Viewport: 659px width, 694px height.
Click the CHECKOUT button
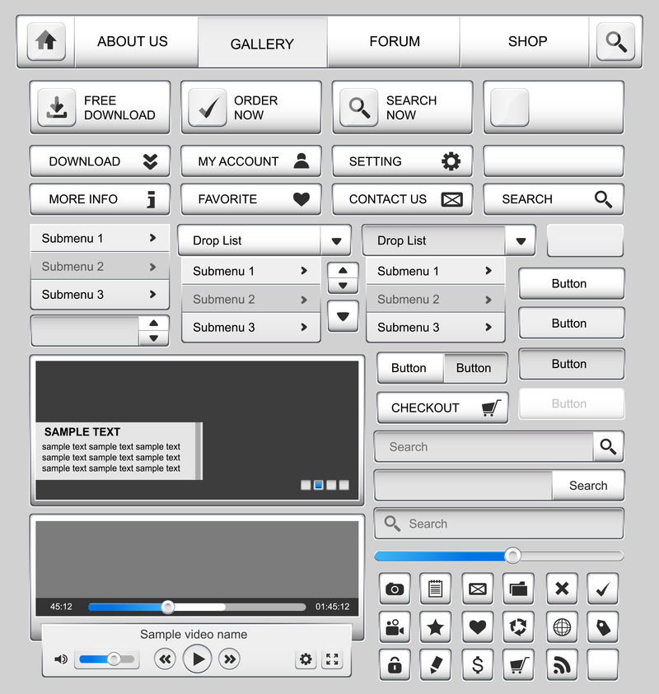[x=442, y=408]
